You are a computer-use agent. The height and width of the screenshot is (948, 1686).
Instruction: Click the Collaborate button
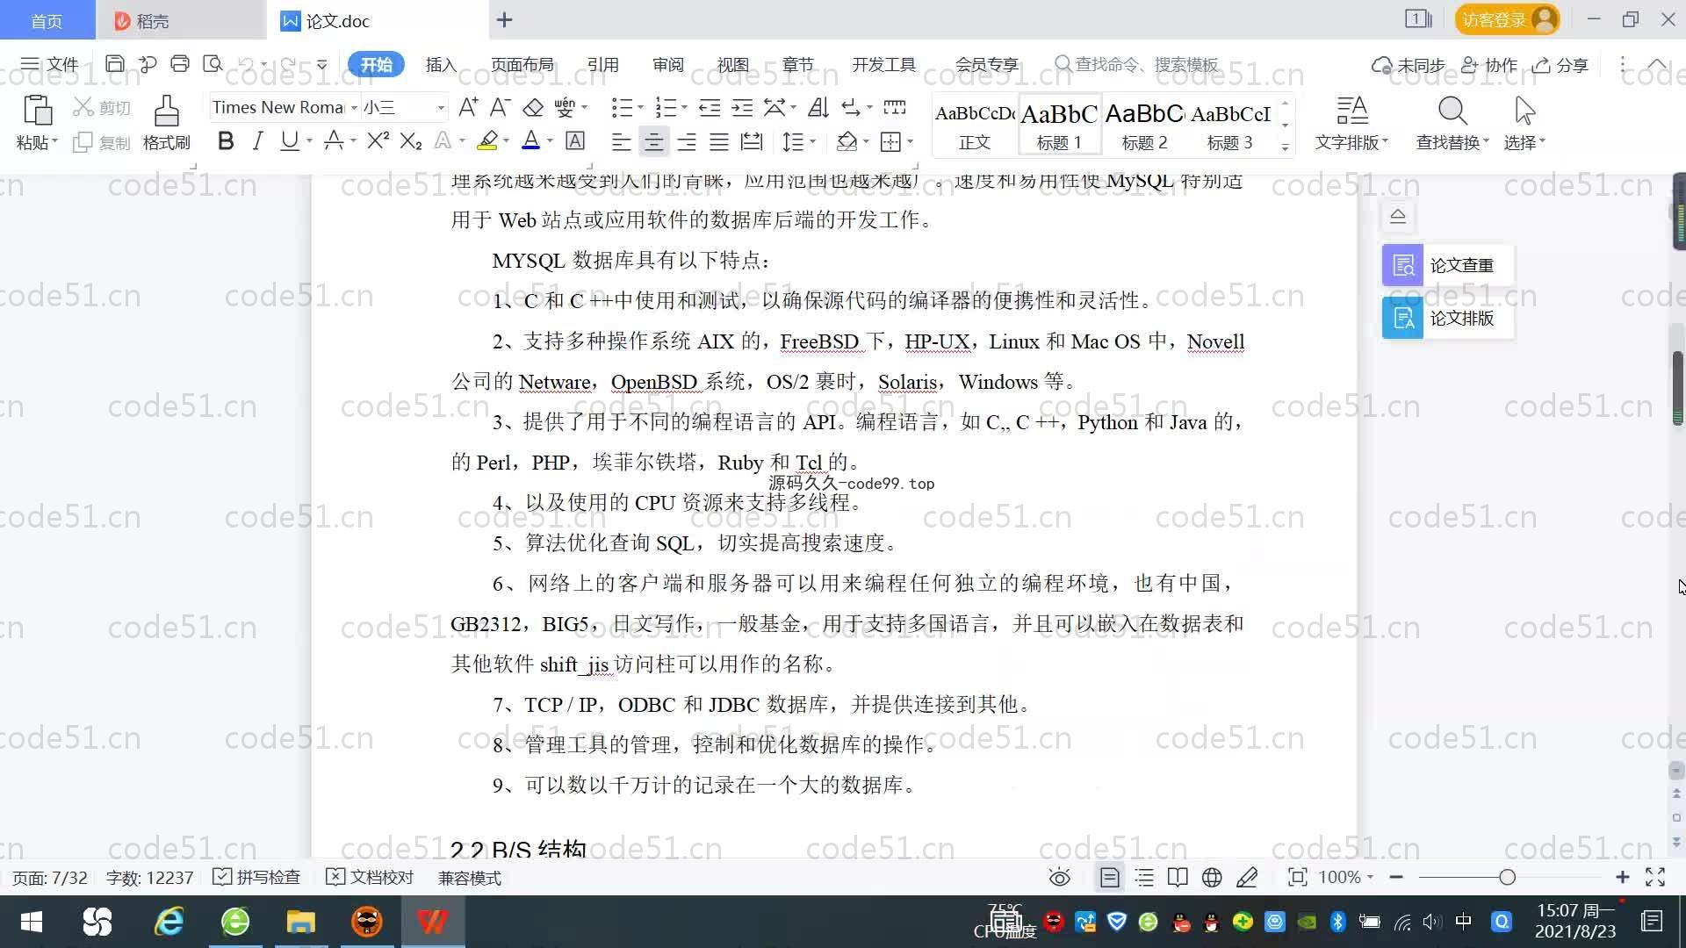pyautogui.click(x=1489, y=65)
